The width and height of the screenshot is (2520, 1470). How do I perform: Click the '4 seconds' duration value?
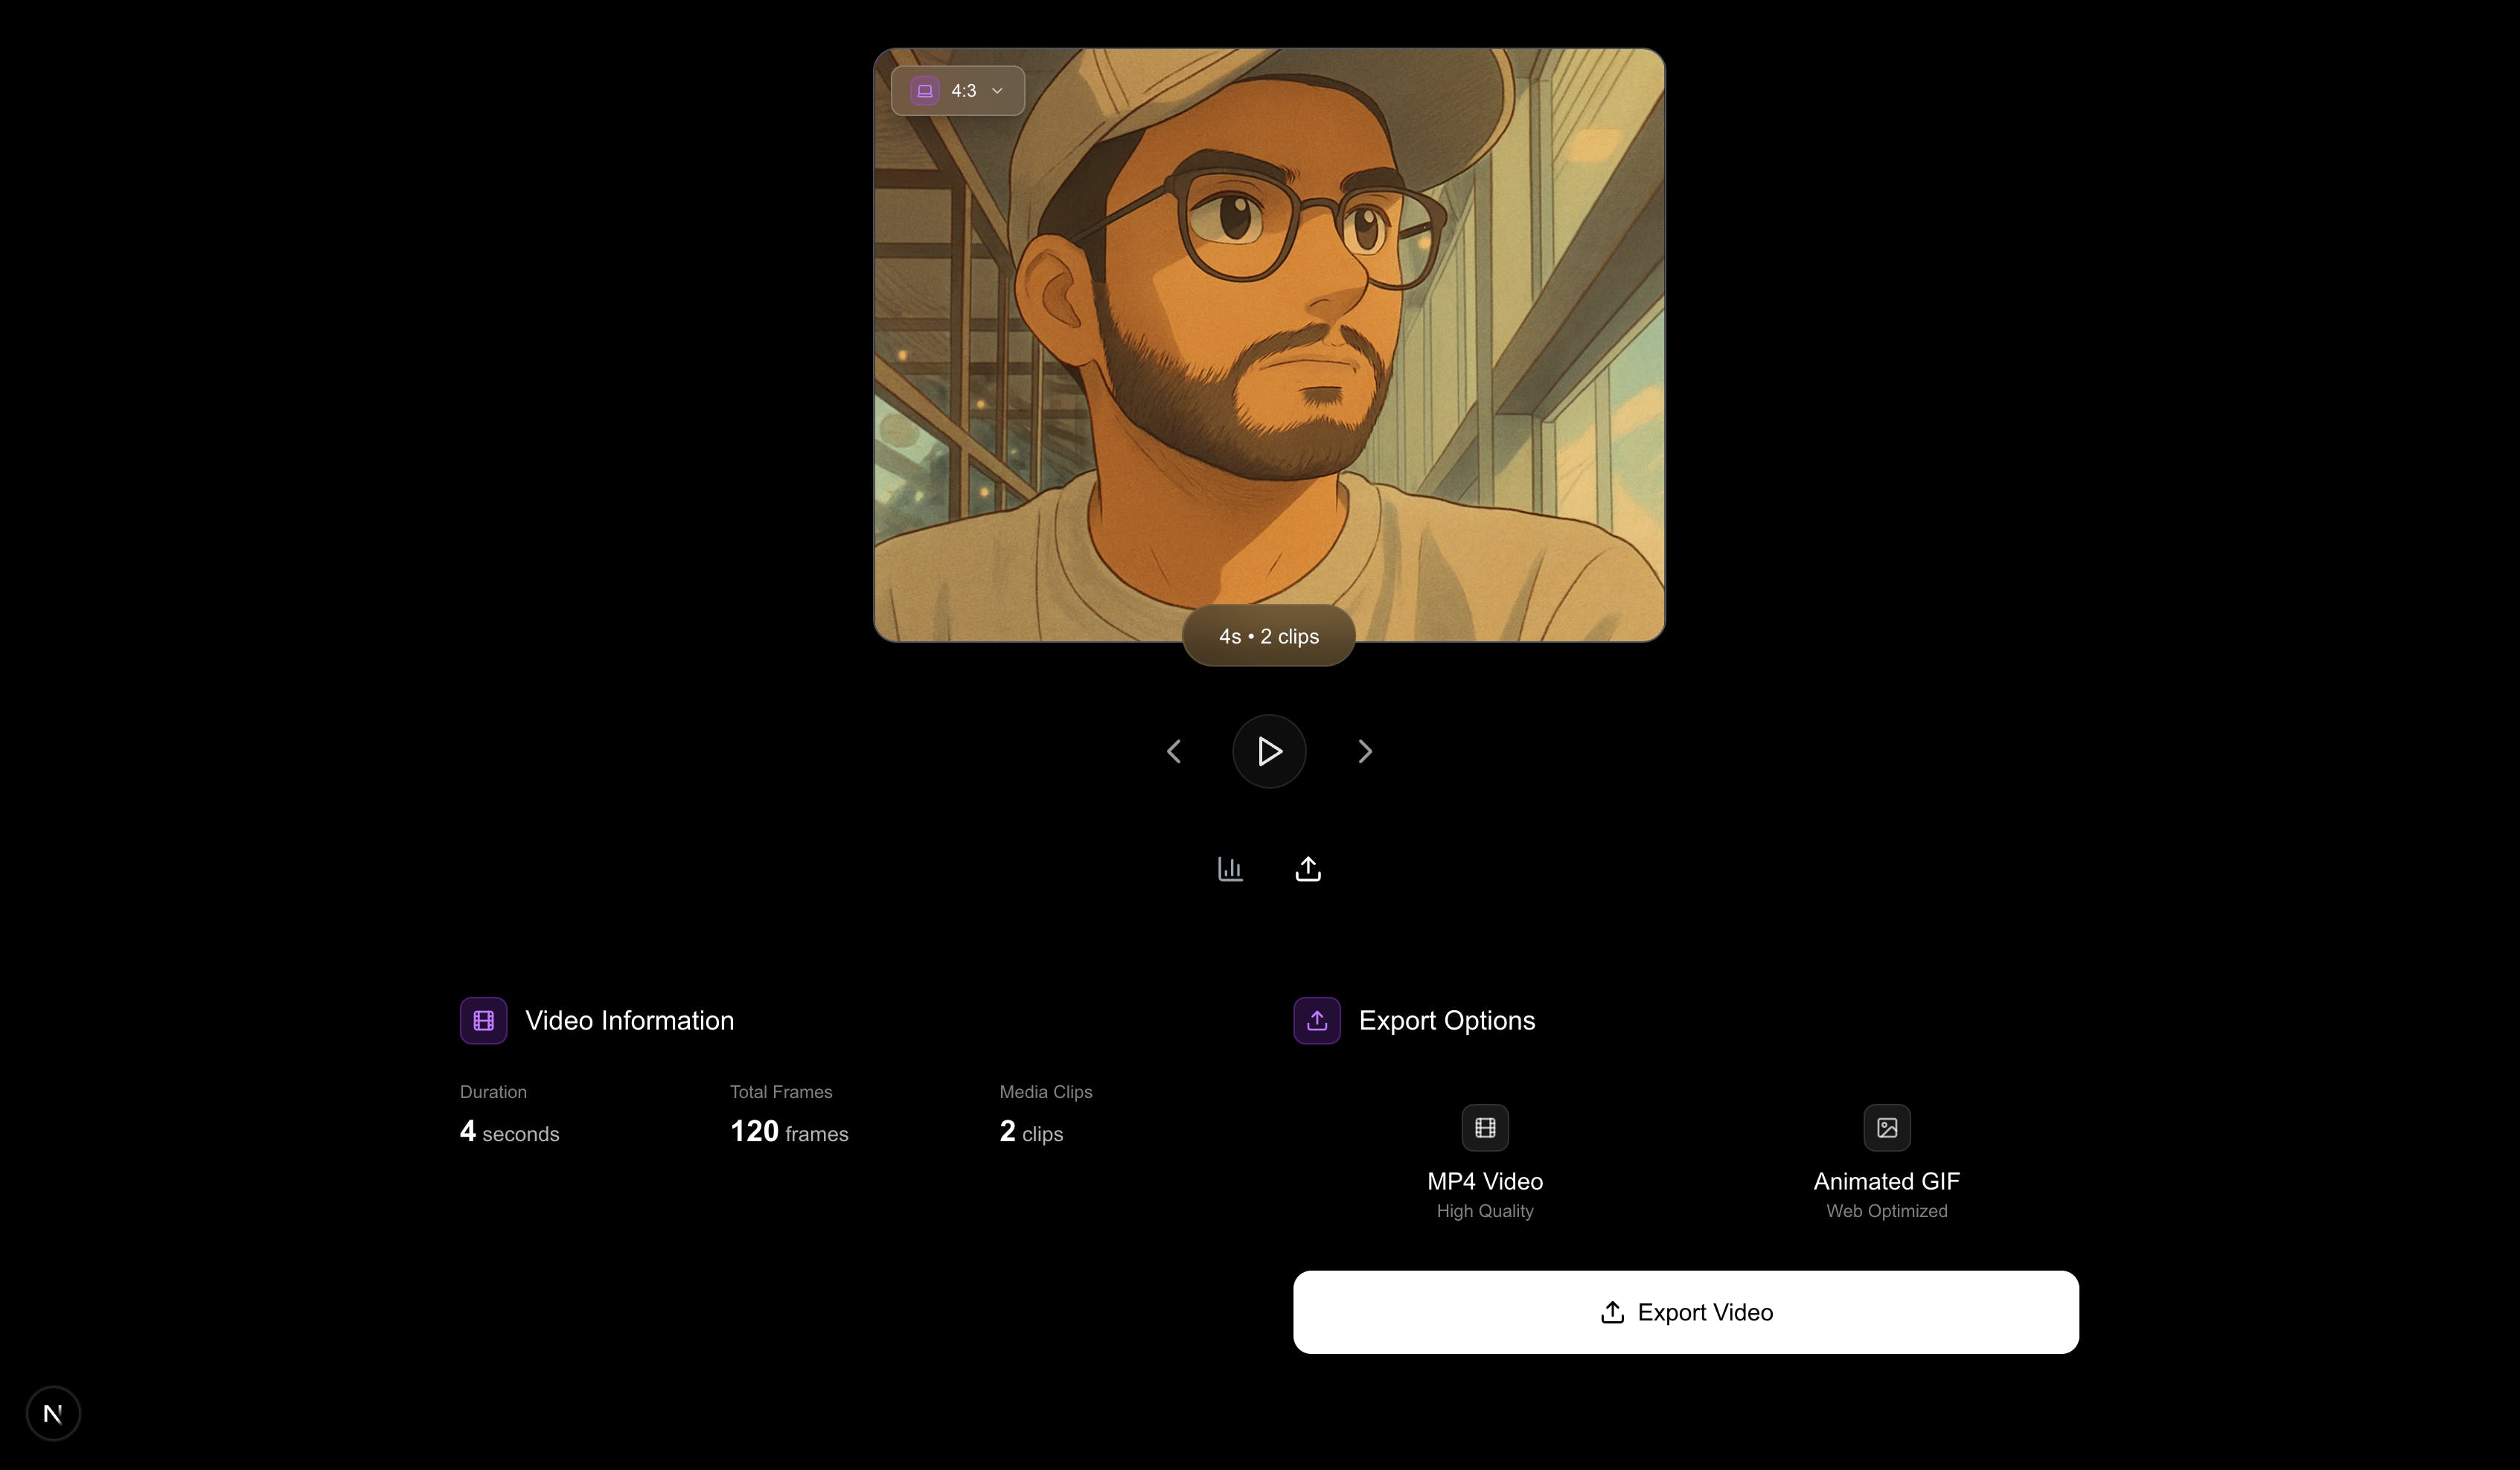[509, 1132]
